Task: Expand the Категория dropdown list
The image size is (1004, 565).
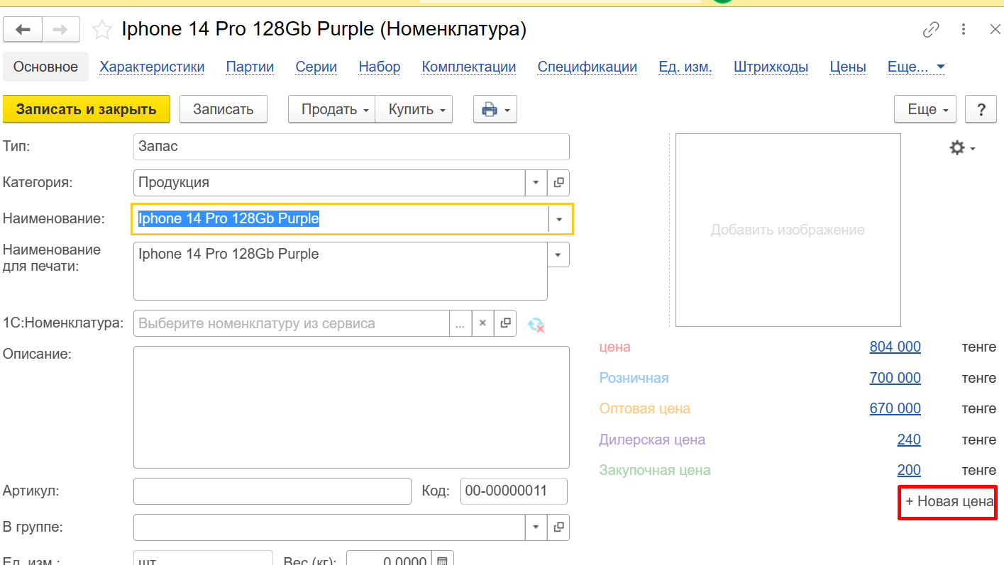Action: point(536,183)
